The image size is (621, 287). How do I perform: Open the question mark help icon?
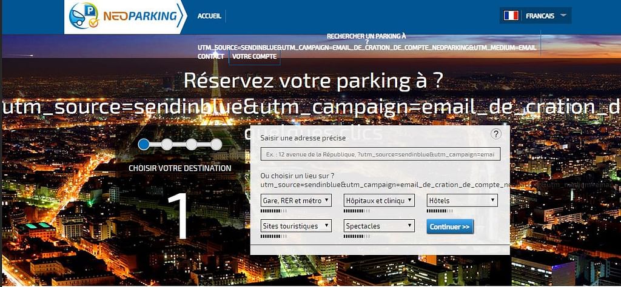(496, 134)
